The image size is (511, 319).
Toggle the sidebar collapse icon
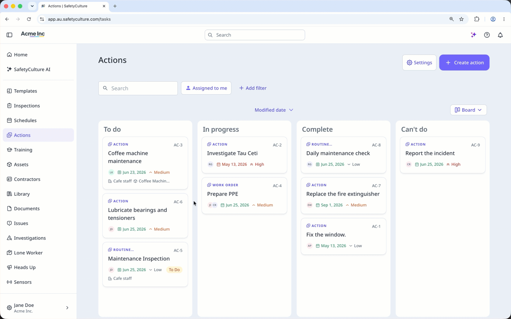pyautogui.click(x=9, y=35)
